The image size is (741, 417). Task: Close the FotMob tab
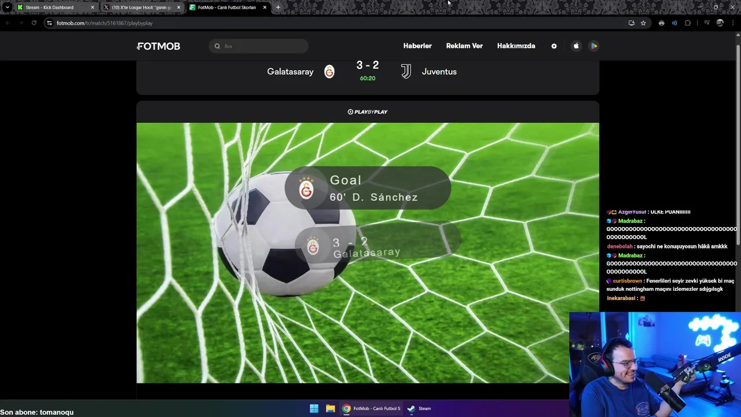pos(265,7)
